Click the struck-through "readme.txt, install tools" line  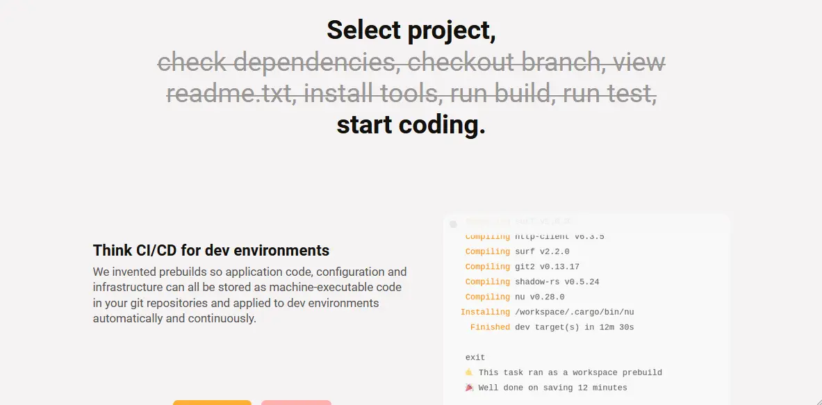point(411,93)
